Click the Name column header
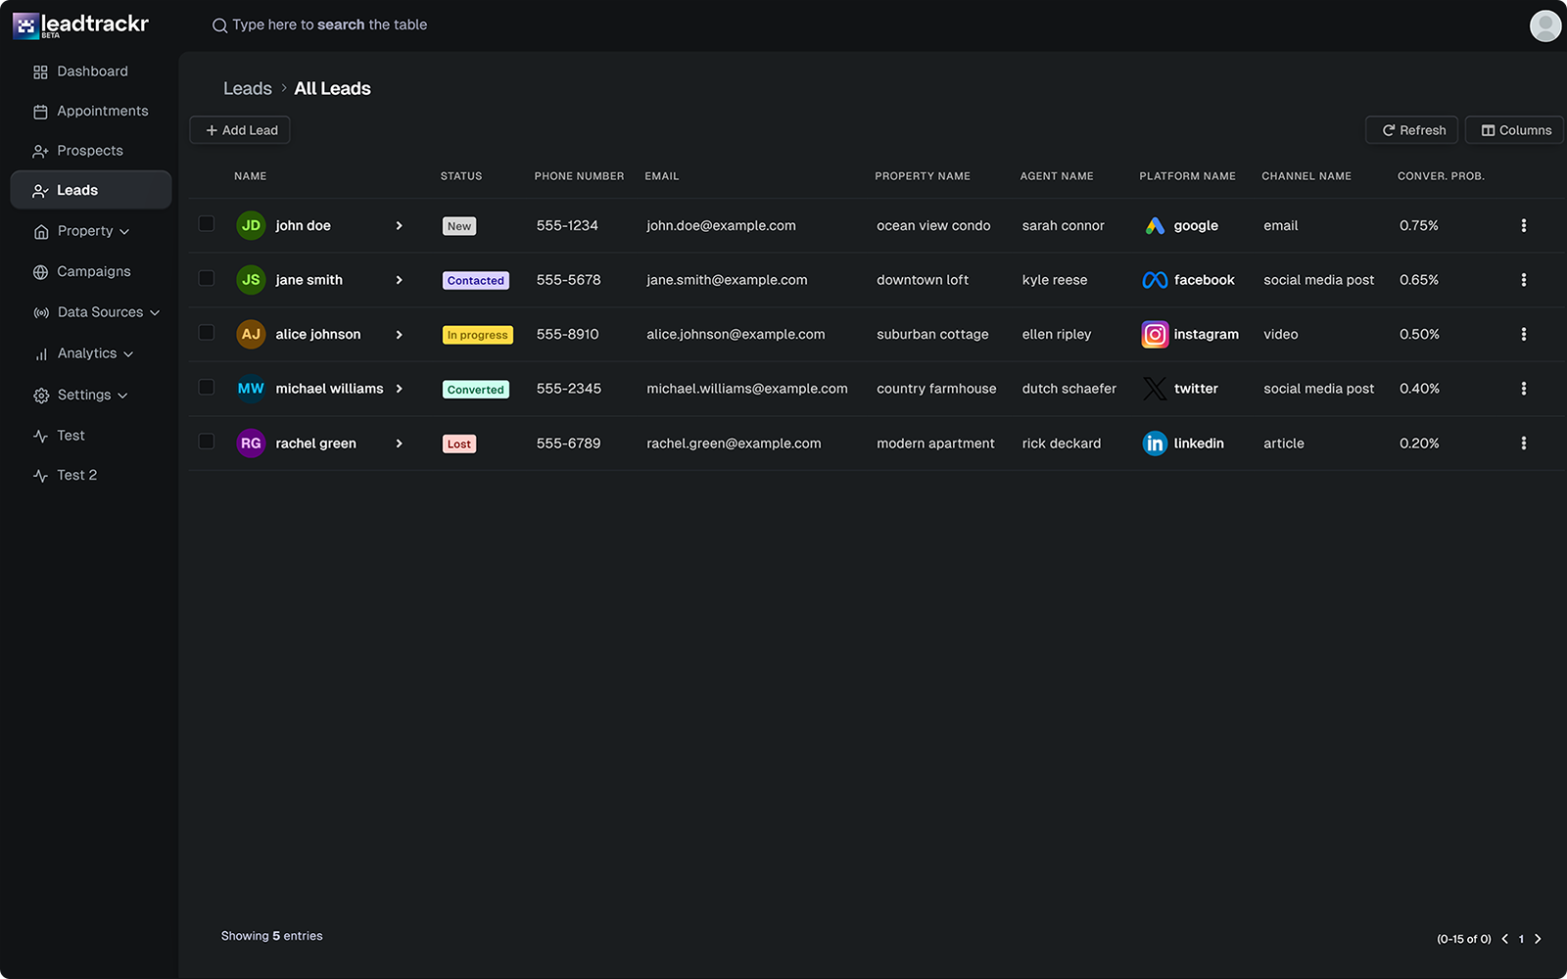Image resolution: width=1567 pixels, height=979 pixels. (250, 176)
